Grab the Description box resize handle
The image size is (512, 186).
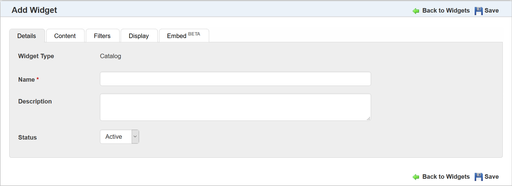pyautogui.click(x=368, y=118)
